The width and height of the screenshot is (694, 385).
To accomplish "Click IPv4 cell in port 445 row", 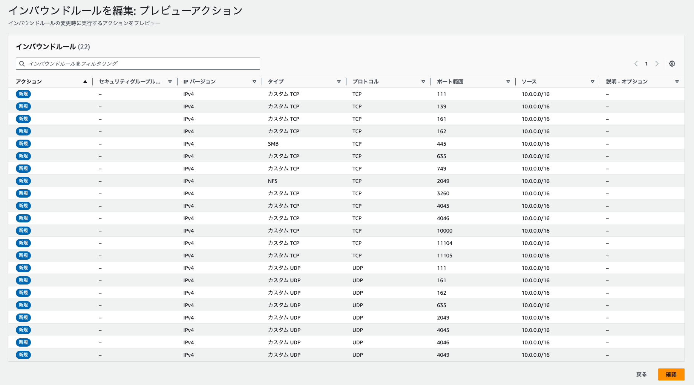I will click(188, 144).
